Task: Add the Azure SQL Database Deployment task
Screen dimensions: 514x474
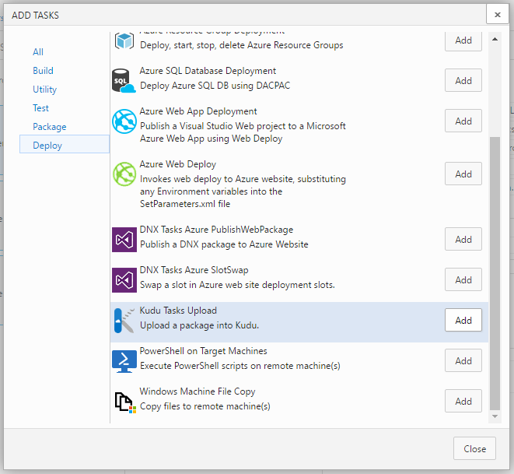Action: pos(463,80)
